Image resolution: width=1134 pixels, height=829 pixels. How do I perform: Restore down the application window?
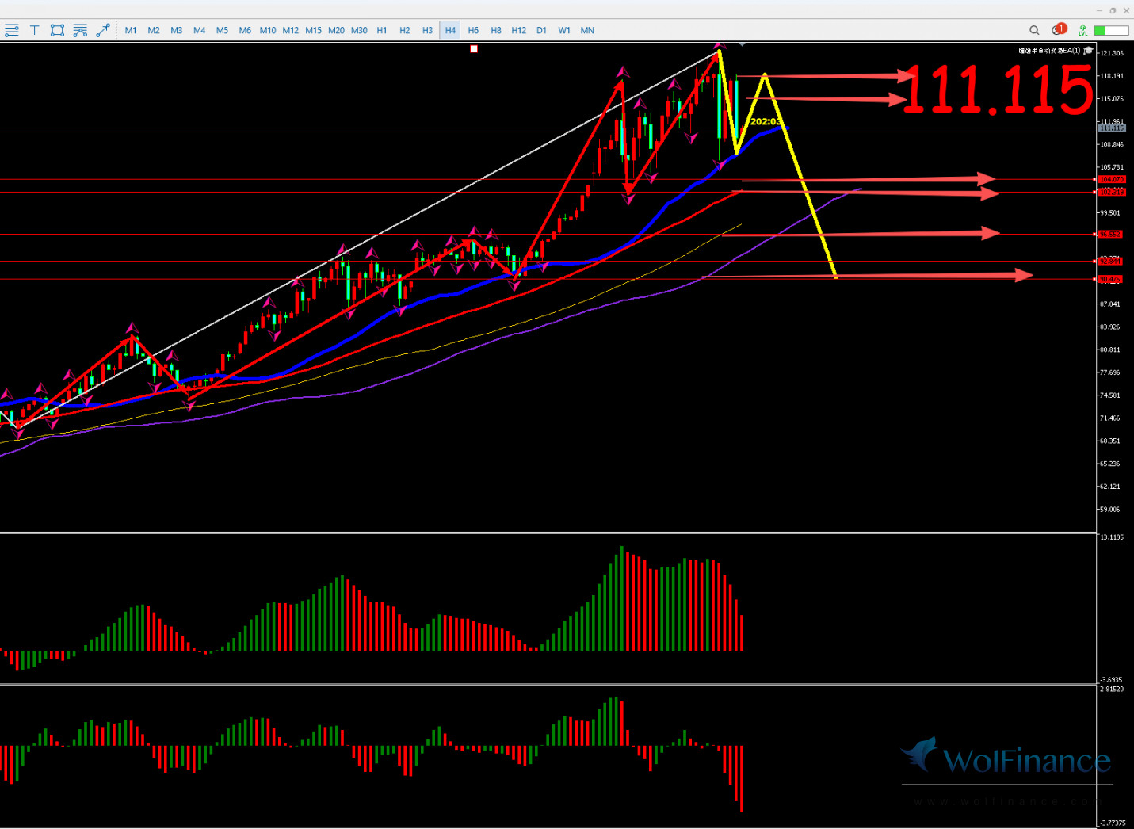(1113, 10)
